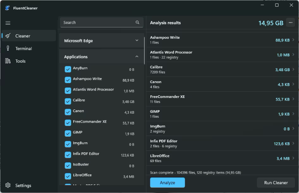Image resolution: width=299 pixels, height=193 pixels.
Task: Toggle the Canon checkbox
Action: [x=68, y=112]
